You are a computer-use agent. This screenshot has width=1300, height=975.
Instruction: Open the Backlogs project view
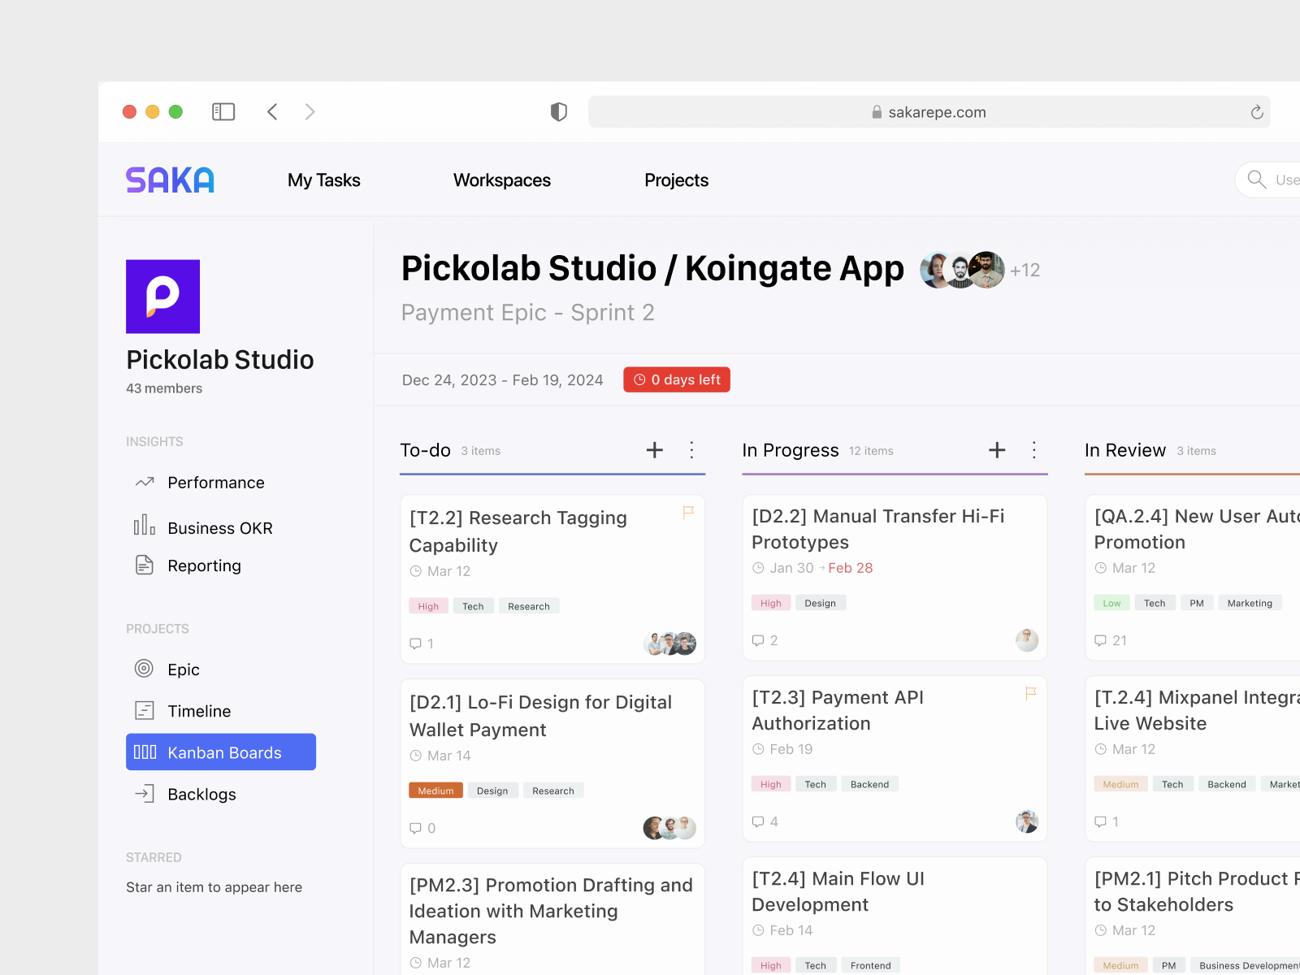point(201,795)
